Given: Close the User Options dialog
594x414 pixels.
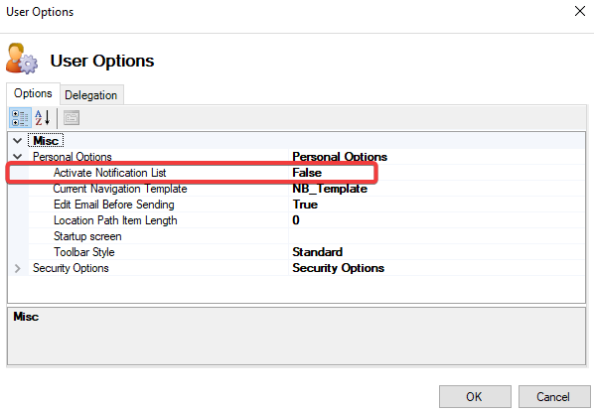Looking at the screenshot, I should (x=580, y=11).
